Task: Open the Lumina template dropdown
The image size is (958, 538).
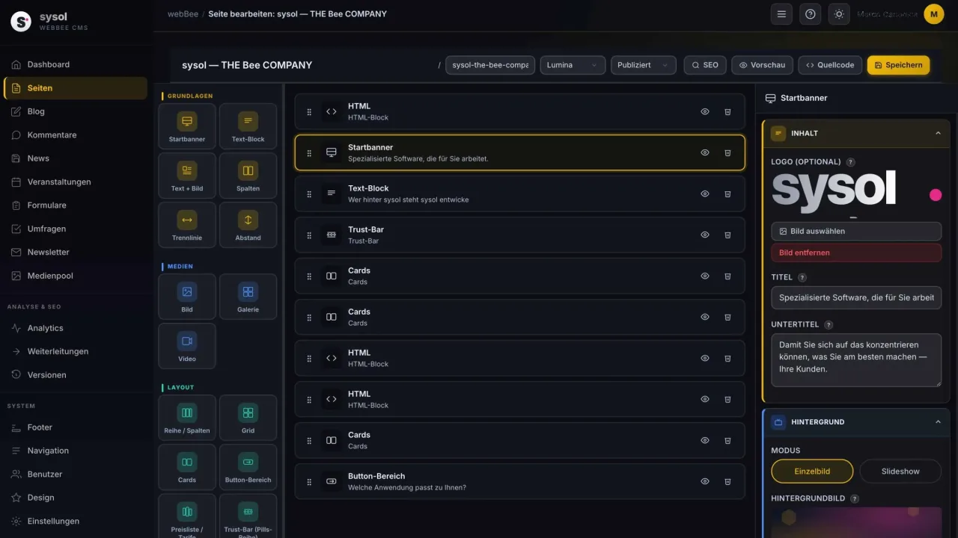Action: tap(573, 65)
